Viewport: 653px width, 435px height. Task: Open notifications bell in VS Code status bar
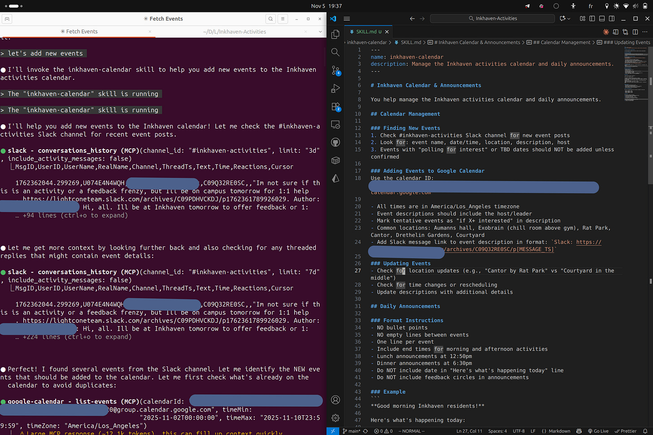click(645, 431)
